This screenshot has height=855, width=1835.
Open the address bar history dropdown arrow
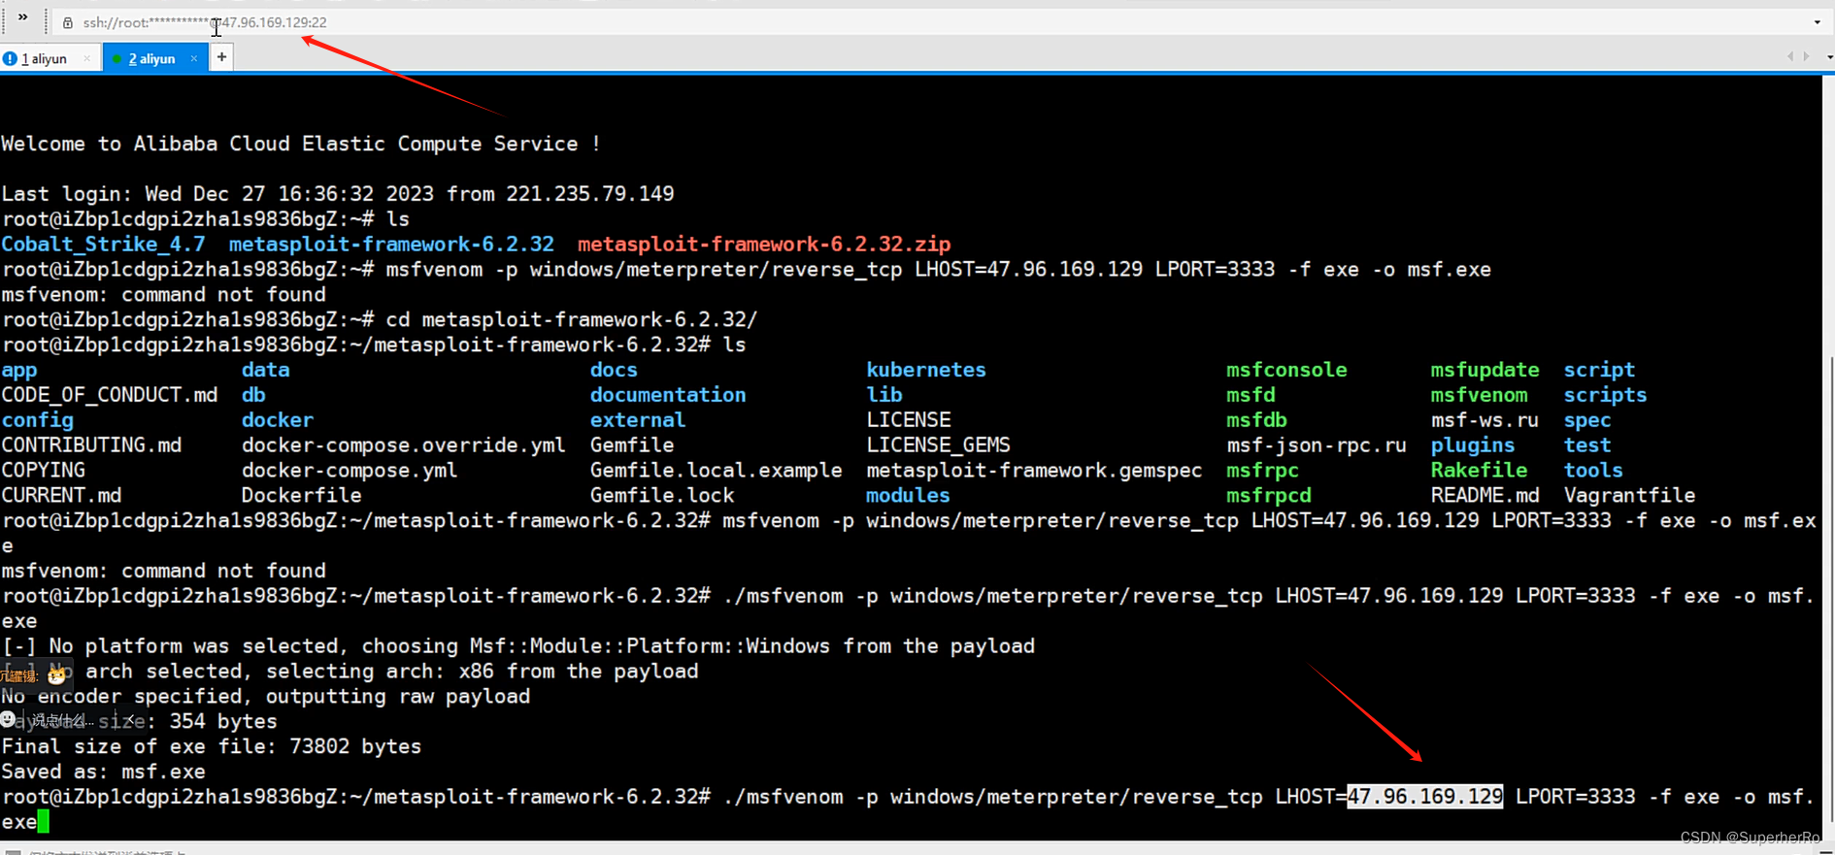click(1818, 22)
